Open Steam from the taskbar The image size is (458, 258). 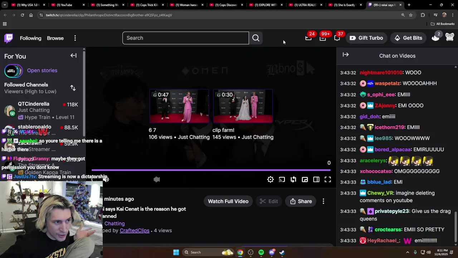pyautogui.click(x=282, y=252)
